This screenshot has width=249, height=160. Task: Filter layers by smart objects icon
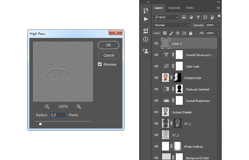[212, 17]
